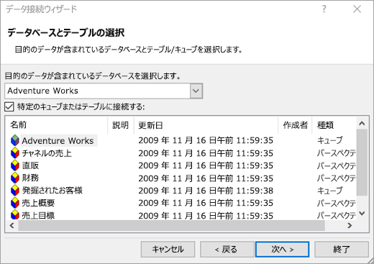Open the database dropdown arrow
Image resolution: width=374 pixels, height=264 pixels.
coord(196,91)
